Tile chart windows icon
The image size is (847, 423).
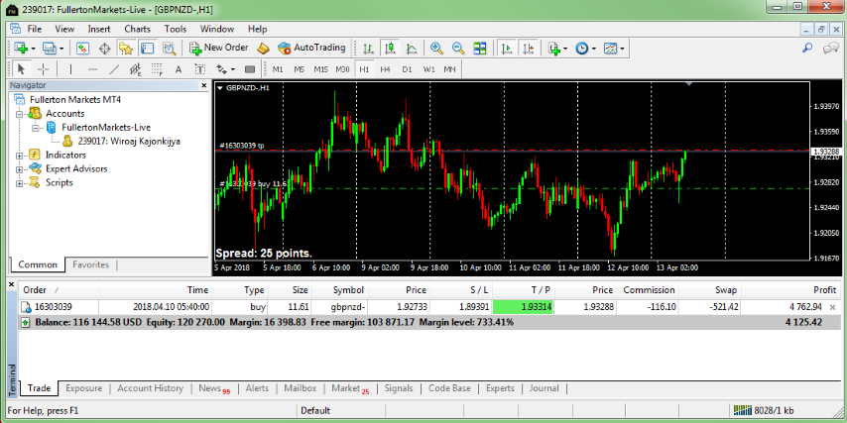[480, 48]
